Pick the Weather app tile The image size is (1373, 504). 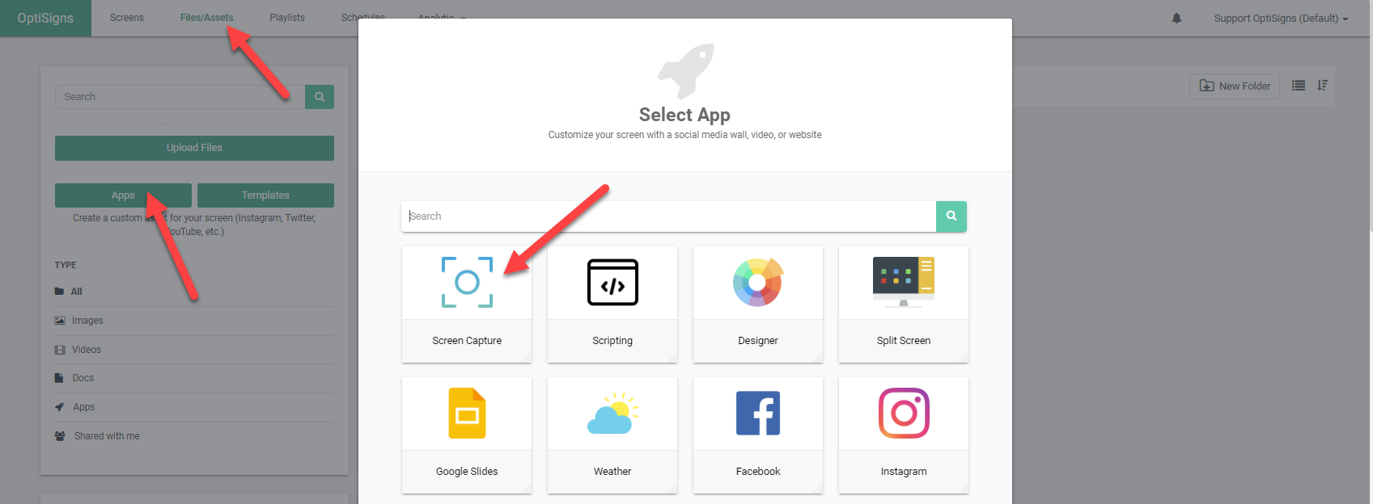[612, 435]
